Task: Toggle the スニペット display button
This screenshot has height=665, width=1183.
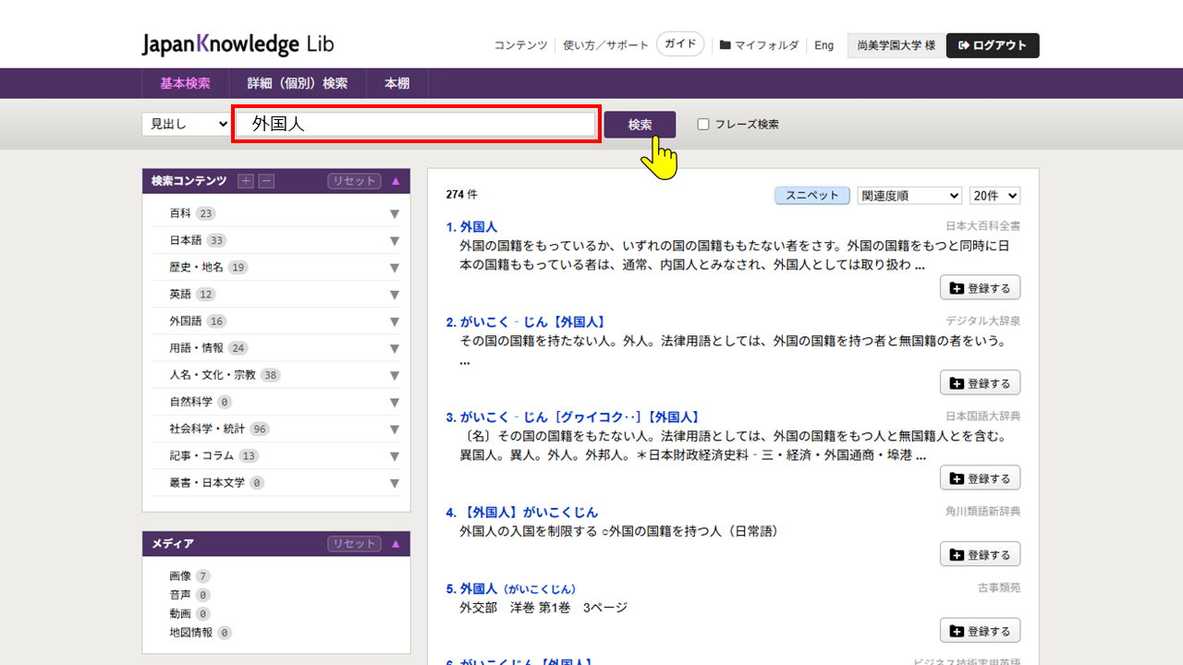Action: pyautogui.click(x=811, y=196)
